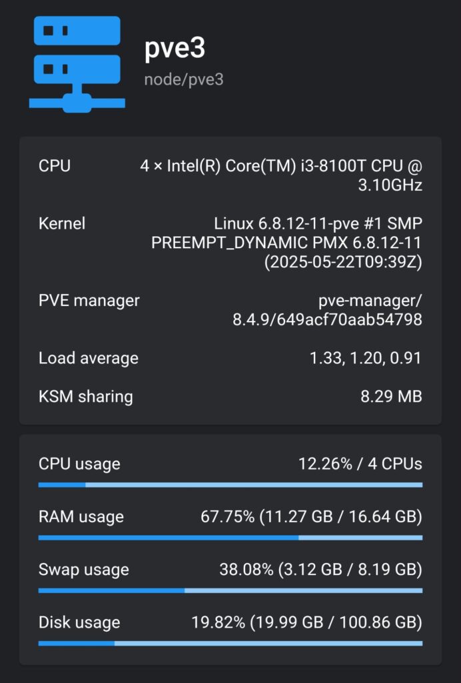Tap the node/pve3 path subtitle
This screenshot has height=683, width=461.
pyautogui.click(x=183, y=79)
